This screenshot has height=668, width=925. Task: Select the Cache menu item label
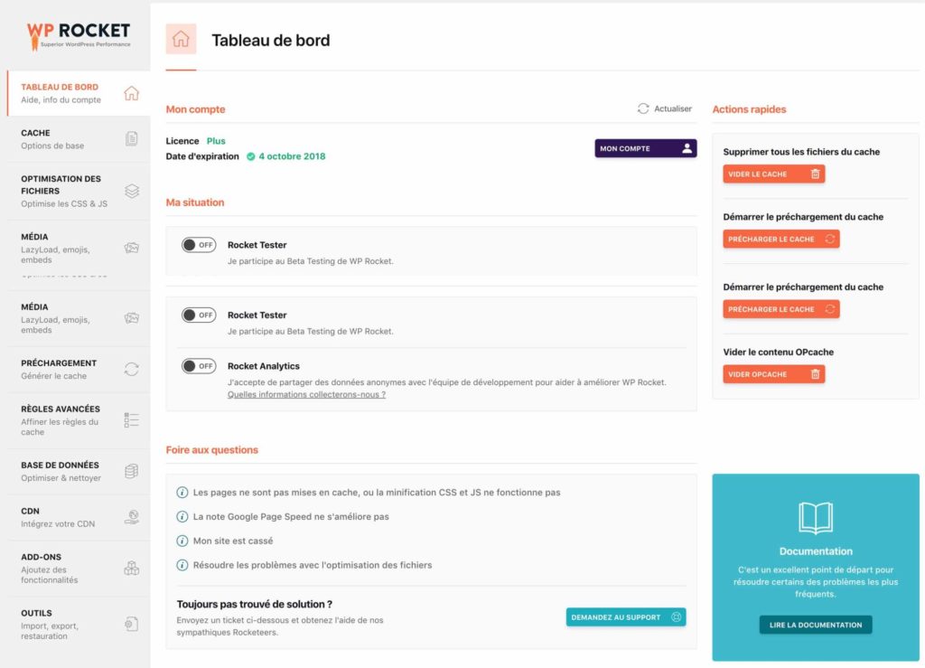[36, 133]
